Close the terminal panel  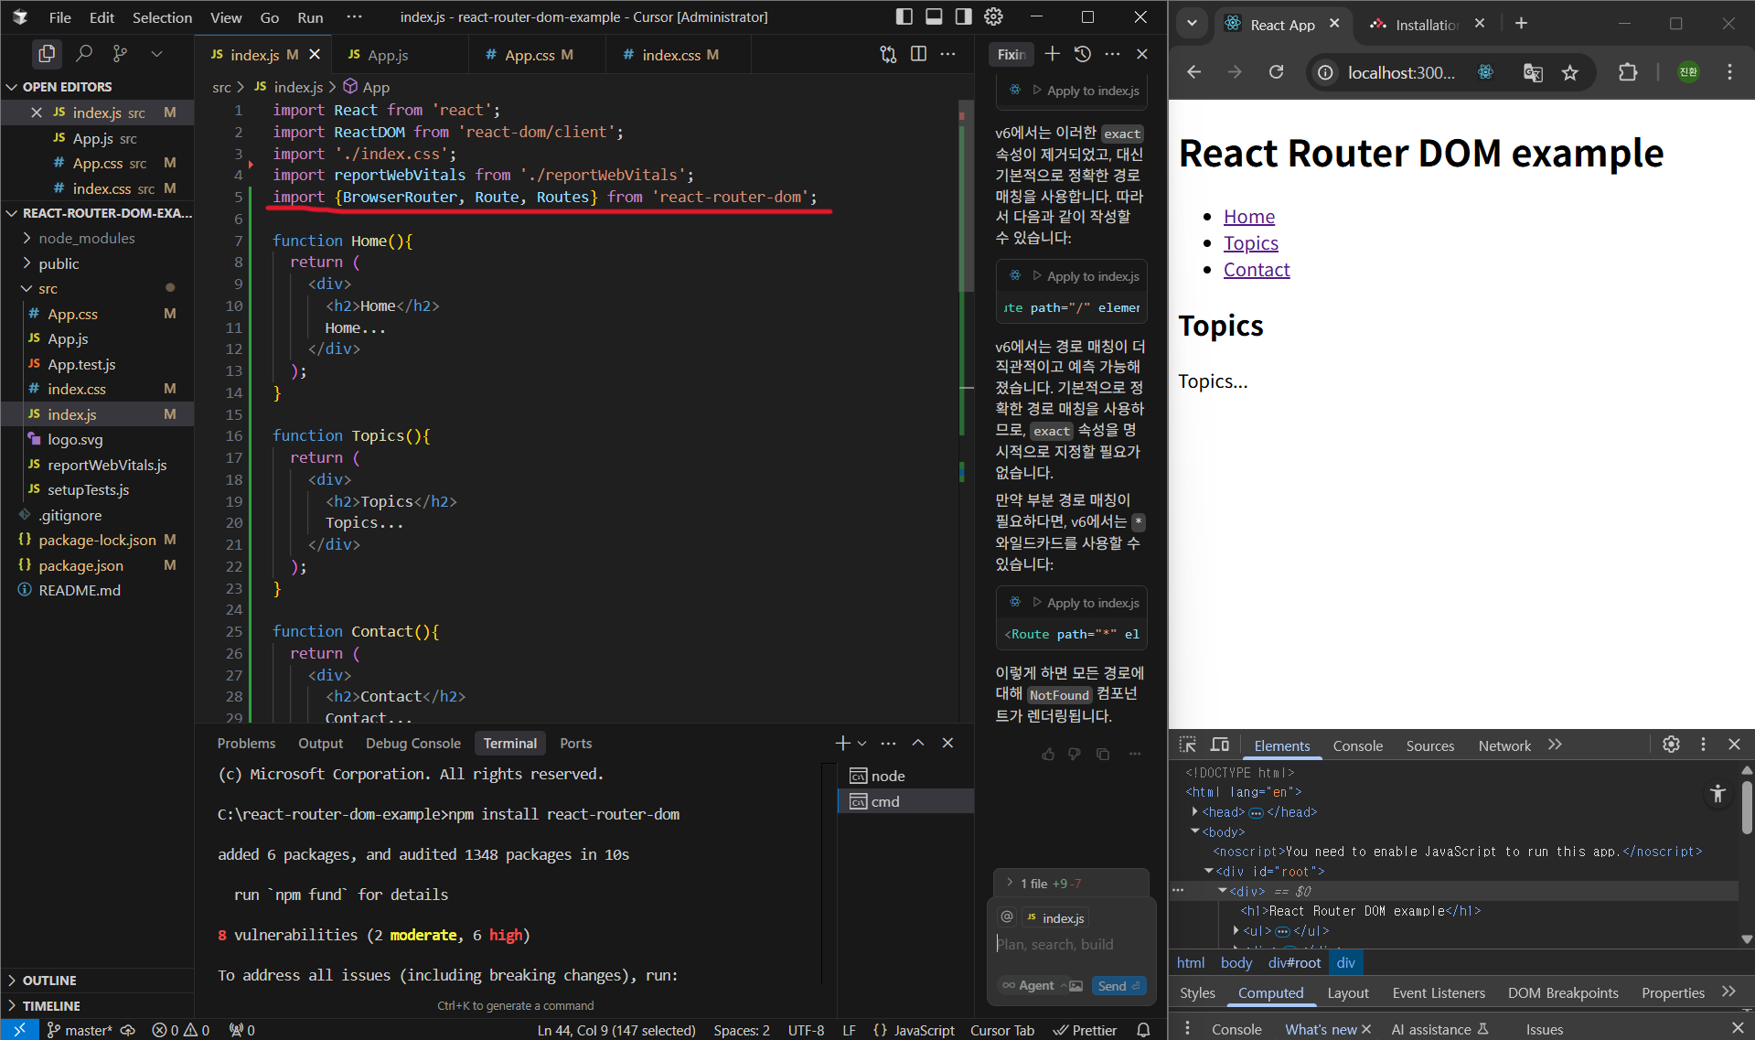(x=947, y=744)
